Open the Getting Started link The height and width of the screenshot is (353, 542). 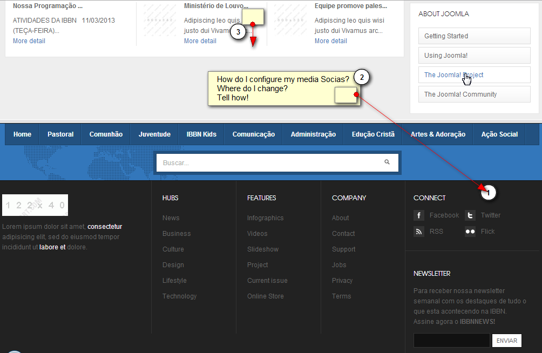coord(474,36)
